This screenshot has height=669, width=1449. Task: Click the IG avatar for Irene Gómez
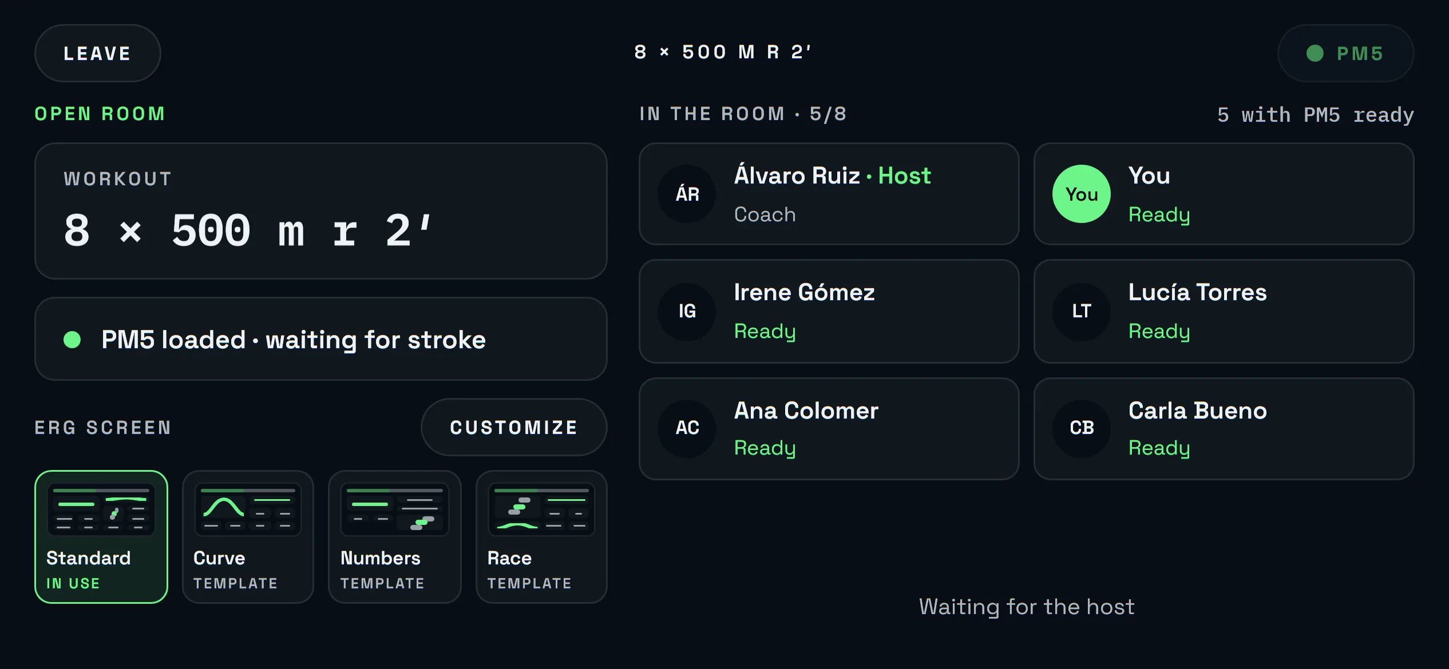pos(687,311)
